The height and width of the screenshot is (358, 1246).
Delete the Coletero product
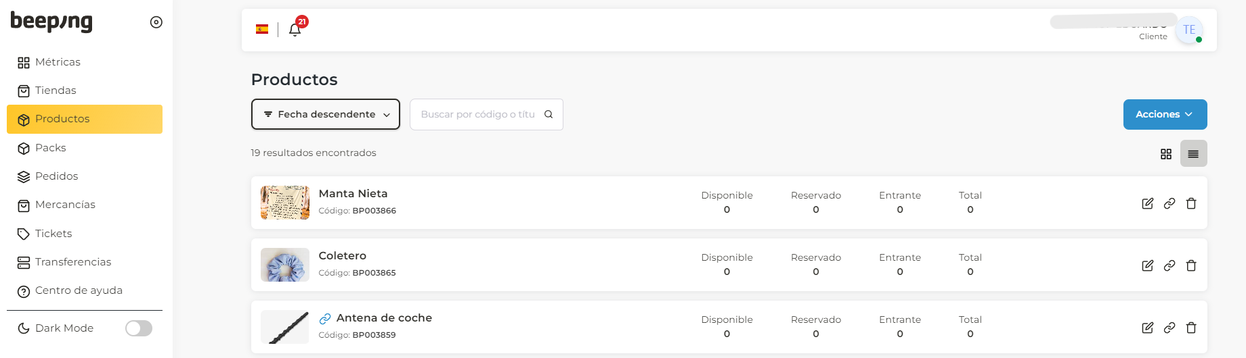(1191, 265)
